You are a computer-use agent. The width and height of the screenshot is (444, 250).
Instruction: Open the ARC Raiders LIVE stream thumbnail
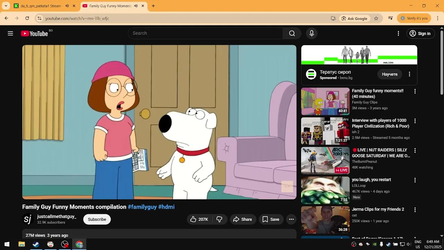coord(325,160)
